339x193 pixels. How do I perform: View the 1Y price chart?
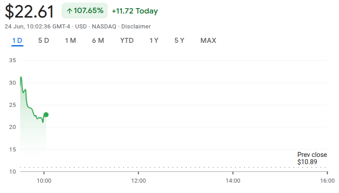[154, 41]
